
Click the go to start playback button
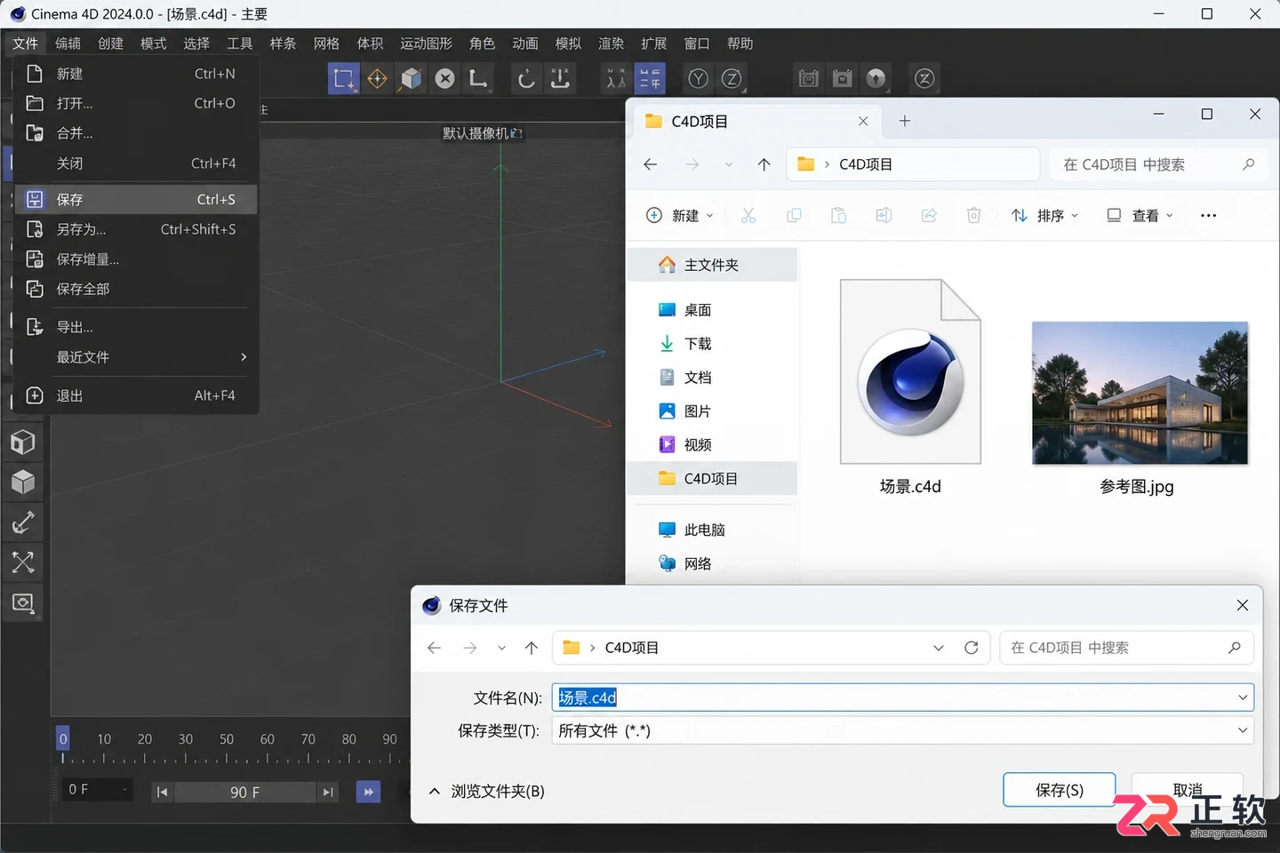coord(162,792)
